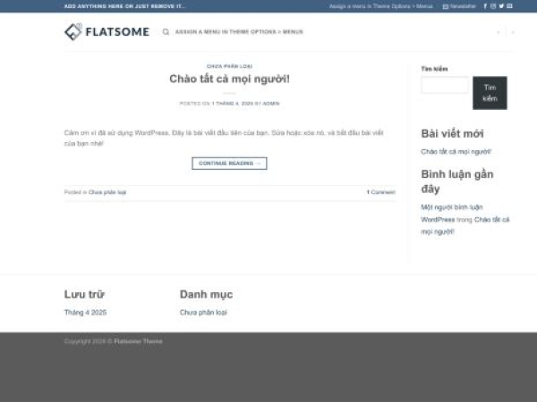Viewport: 537px width, 402px height.
Task: Open the Facebook social icon
Action: 485,6
